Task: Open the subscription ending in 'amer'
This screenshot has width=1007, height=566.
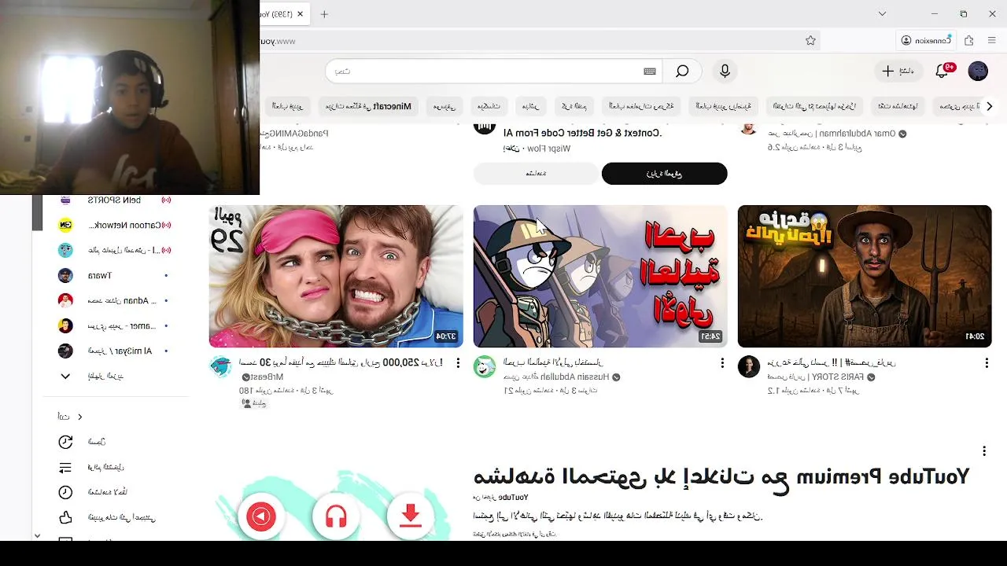Action: point(115,325)
